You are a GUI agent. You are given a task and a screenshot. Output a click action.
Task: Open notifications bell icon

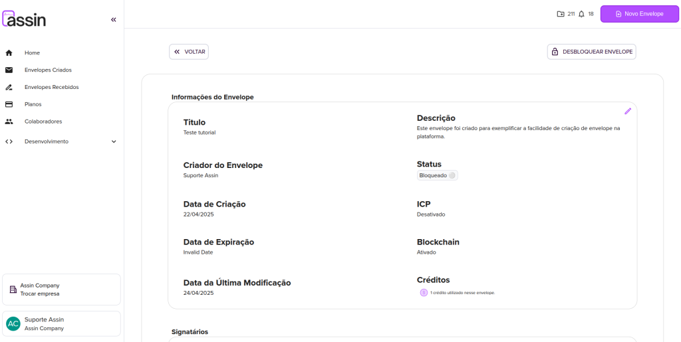[581, 14]
